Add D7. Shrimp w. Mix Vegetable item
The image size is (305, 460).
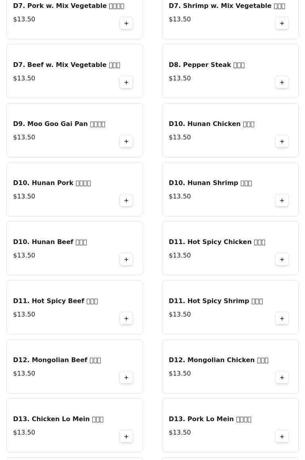coord(282,23)
